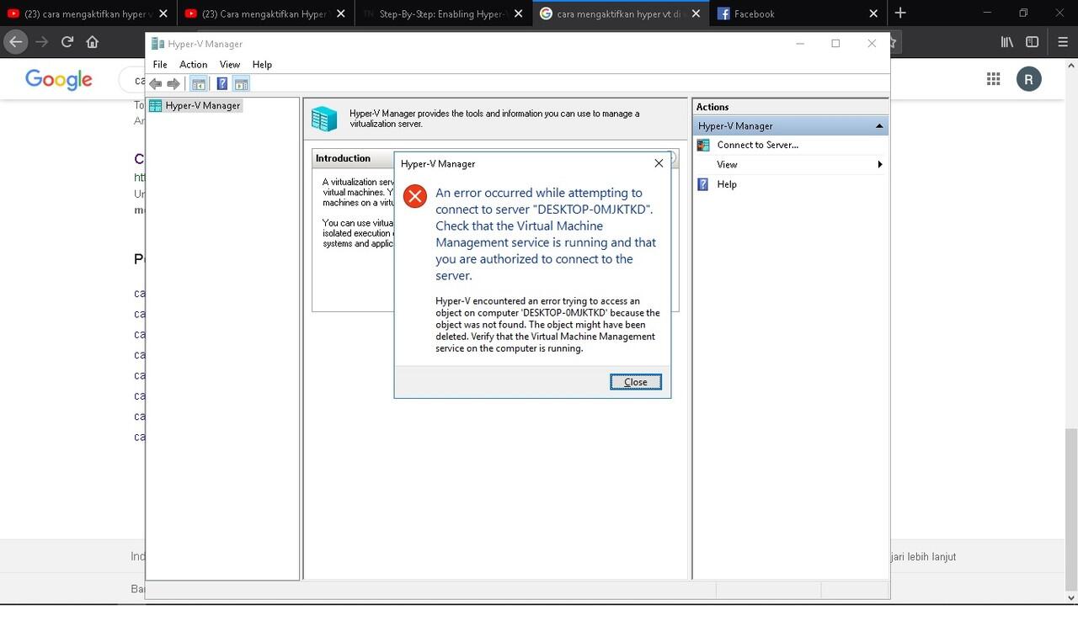Switch to second YouTube Cara mengaktifkan Hyper tab
1078x621 pixels.
(265, 13)
